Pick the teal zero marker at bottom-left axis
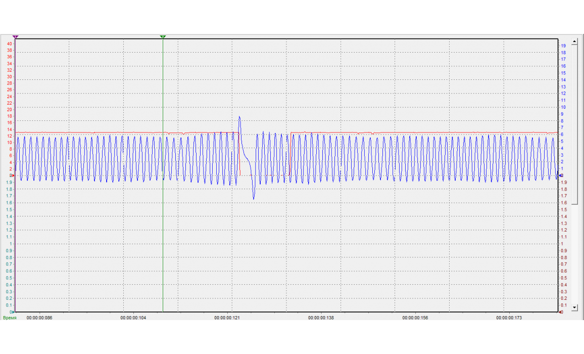 point(14,312)
